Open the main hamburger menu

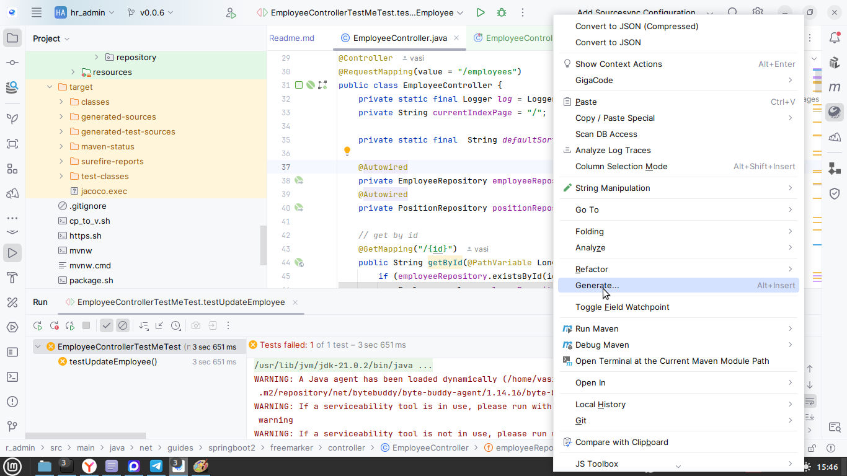coord(37,12)
